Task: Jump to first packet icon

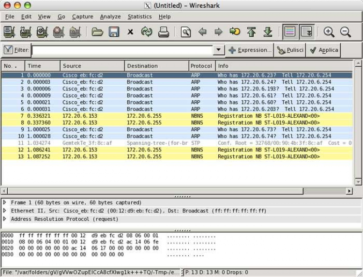Action: click(251, 32)
